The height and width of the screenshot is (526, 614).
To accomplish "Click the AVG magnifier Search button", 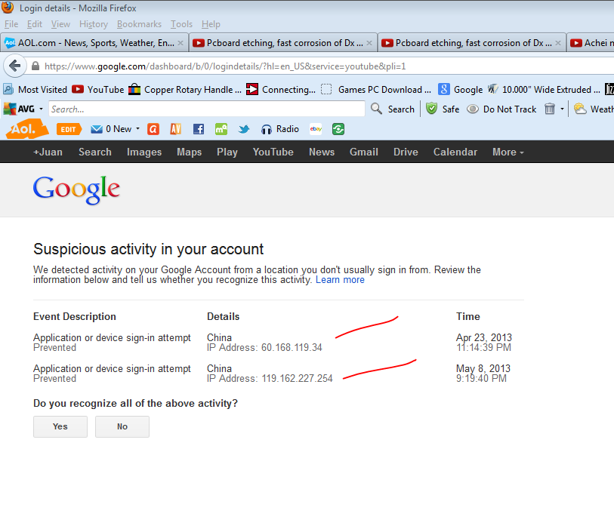I will (x=393, y=109).
